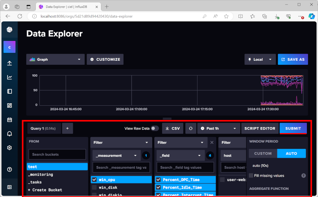Click Search _measurement tag values field
The height and width of the screenshot is (197, 318).
(121, 167)
